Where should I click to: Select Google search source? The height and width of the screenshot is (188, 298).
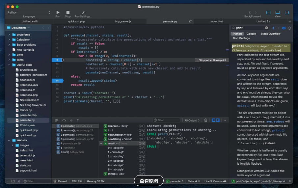point(251,34)
